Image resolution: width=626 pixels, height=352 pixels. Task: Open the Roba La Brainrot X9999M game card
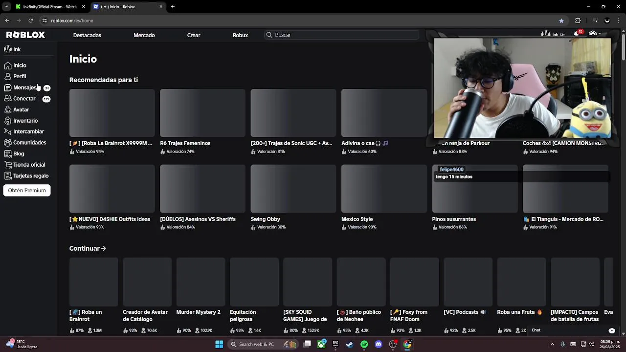point(112,122)
